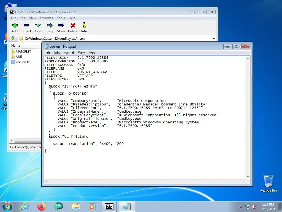
Task: Open the 7-Zip Help menu
Action: click(72, 18)
